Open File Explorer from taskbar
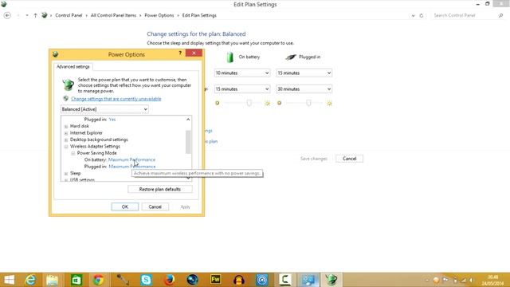510x287 pixels. tap(52, 280)
